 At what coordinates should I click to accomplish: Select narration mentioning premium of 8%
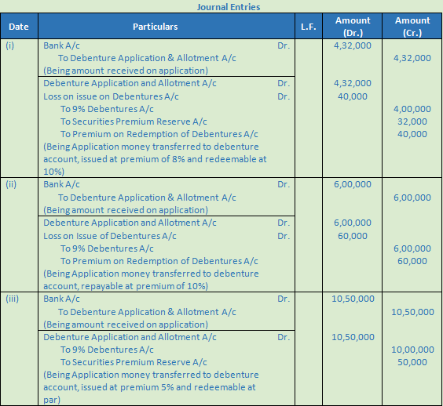click(x=155, y=159)
